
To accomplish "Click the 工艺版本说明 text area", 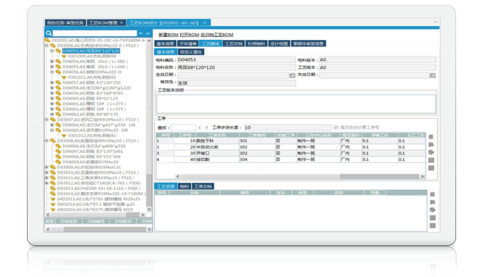I will pyautogui.click(x=296, y=104).
